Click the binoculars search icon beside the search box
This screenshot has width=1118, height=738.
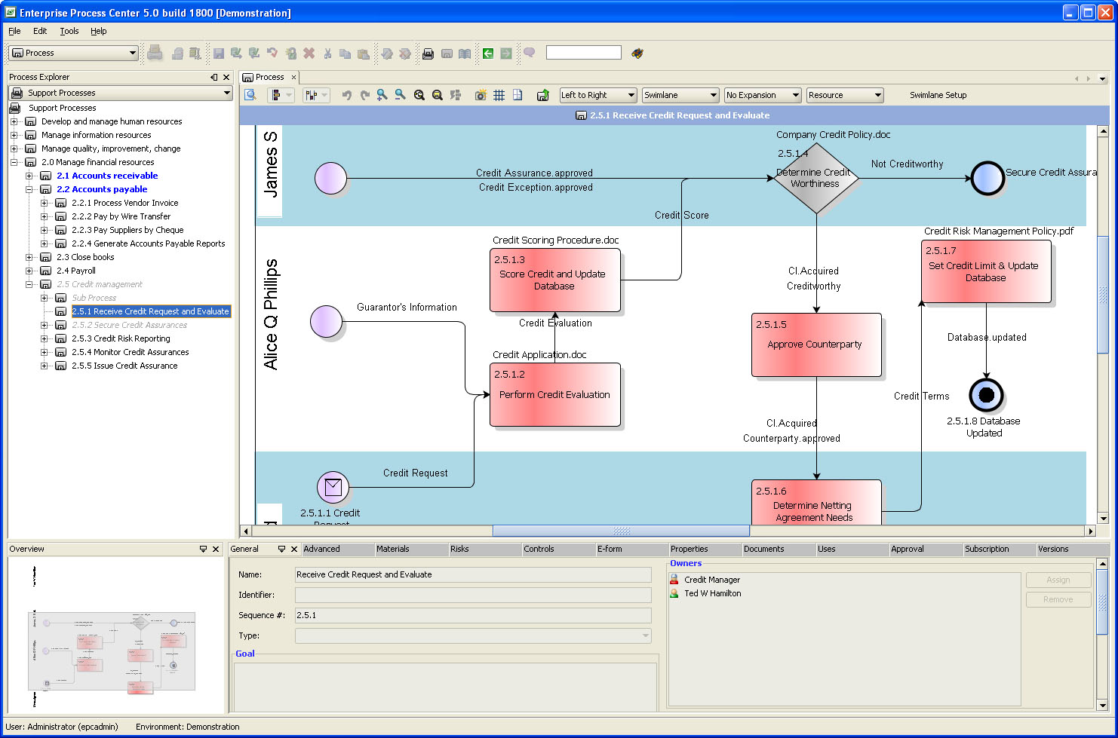click(636, 52)
